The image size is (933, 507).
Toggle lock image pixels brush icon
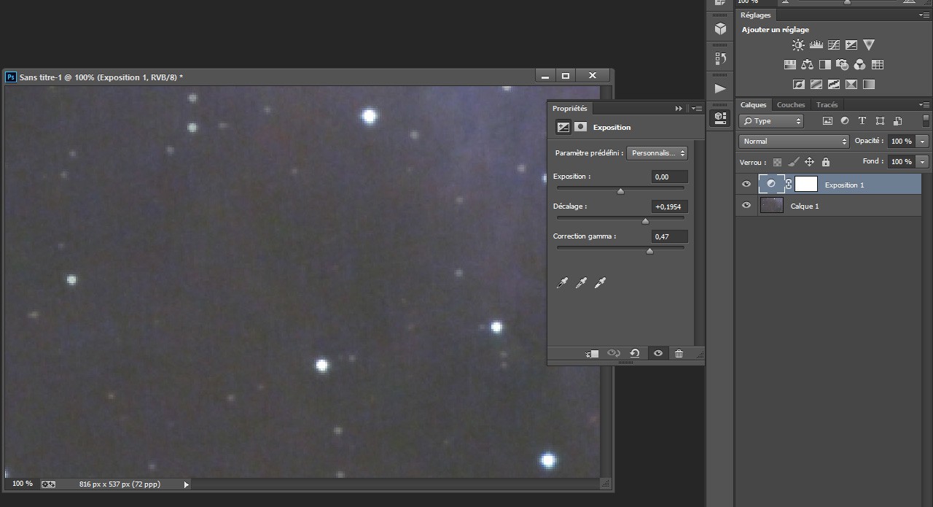(x=794, y=162)
